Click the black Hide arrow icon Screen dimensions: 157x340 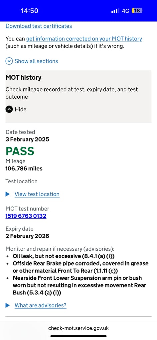pyautogui.click(x=9, y=109)
